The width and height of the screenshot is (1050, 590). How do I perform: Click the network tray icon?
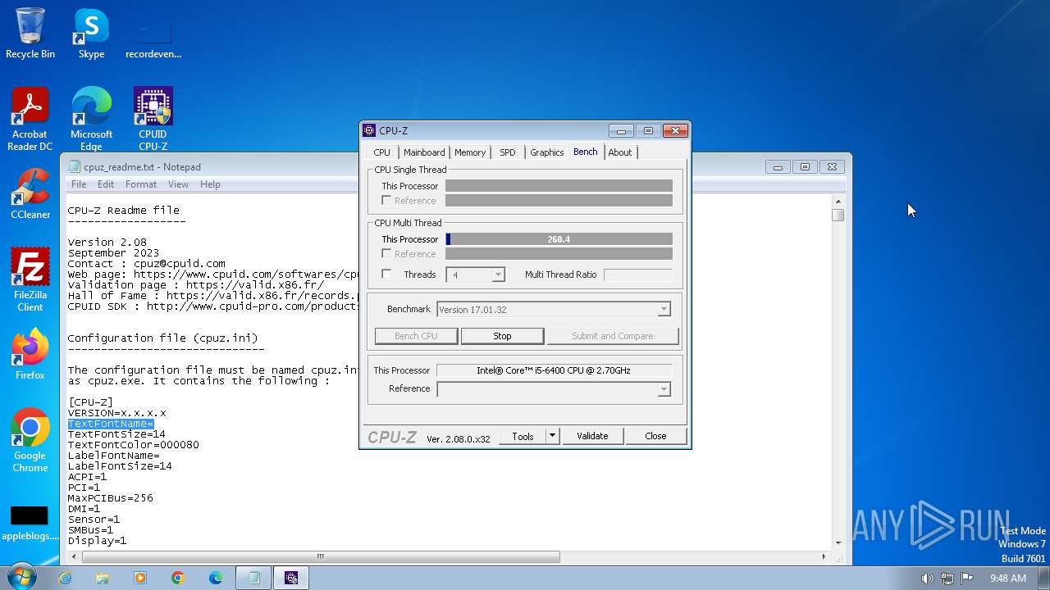point(947,579)
